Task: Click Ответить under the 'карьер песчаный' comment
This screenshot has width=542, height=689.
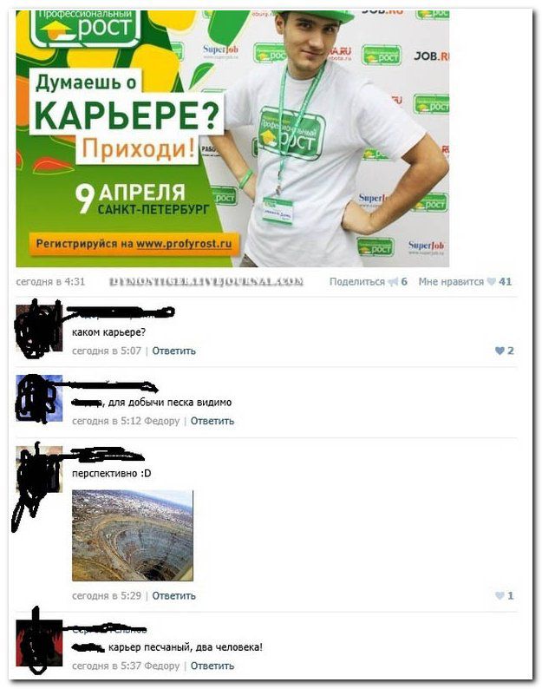Action: 212,666
